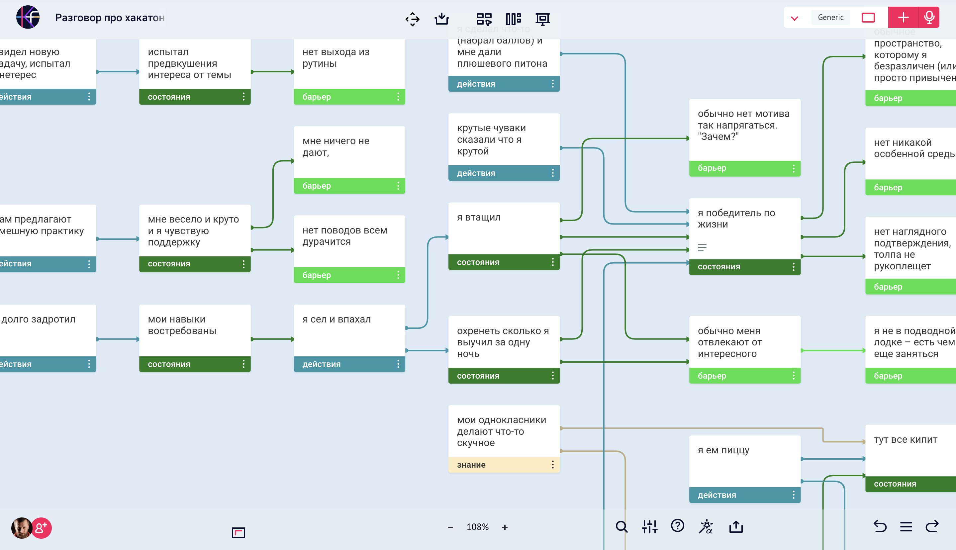Expand the red chevron dropdown near Generic
Screen dimensions: 956x550
(794, 18)
